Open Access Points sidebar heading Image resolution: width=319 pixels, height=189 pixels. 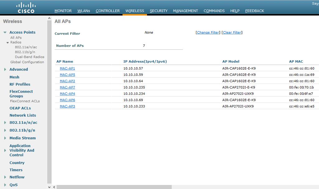[x=22, y=32]
